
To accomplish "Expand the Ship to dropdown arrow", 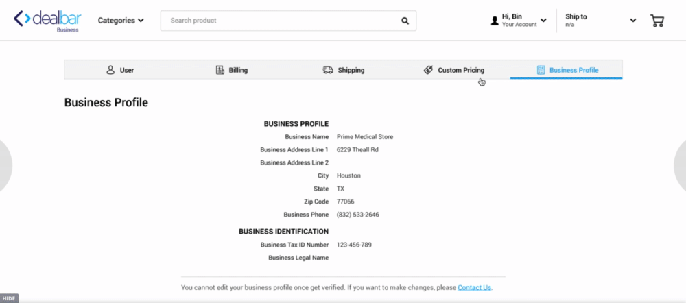I will pyautogui.click(x=632, y=21).
